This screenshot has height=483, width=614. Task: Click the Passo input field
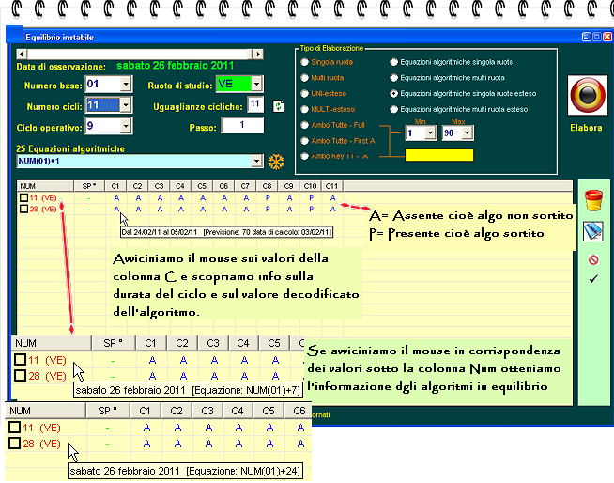click(243, 125)
